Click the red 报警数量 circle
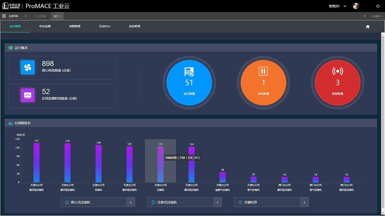 point(337,83)
